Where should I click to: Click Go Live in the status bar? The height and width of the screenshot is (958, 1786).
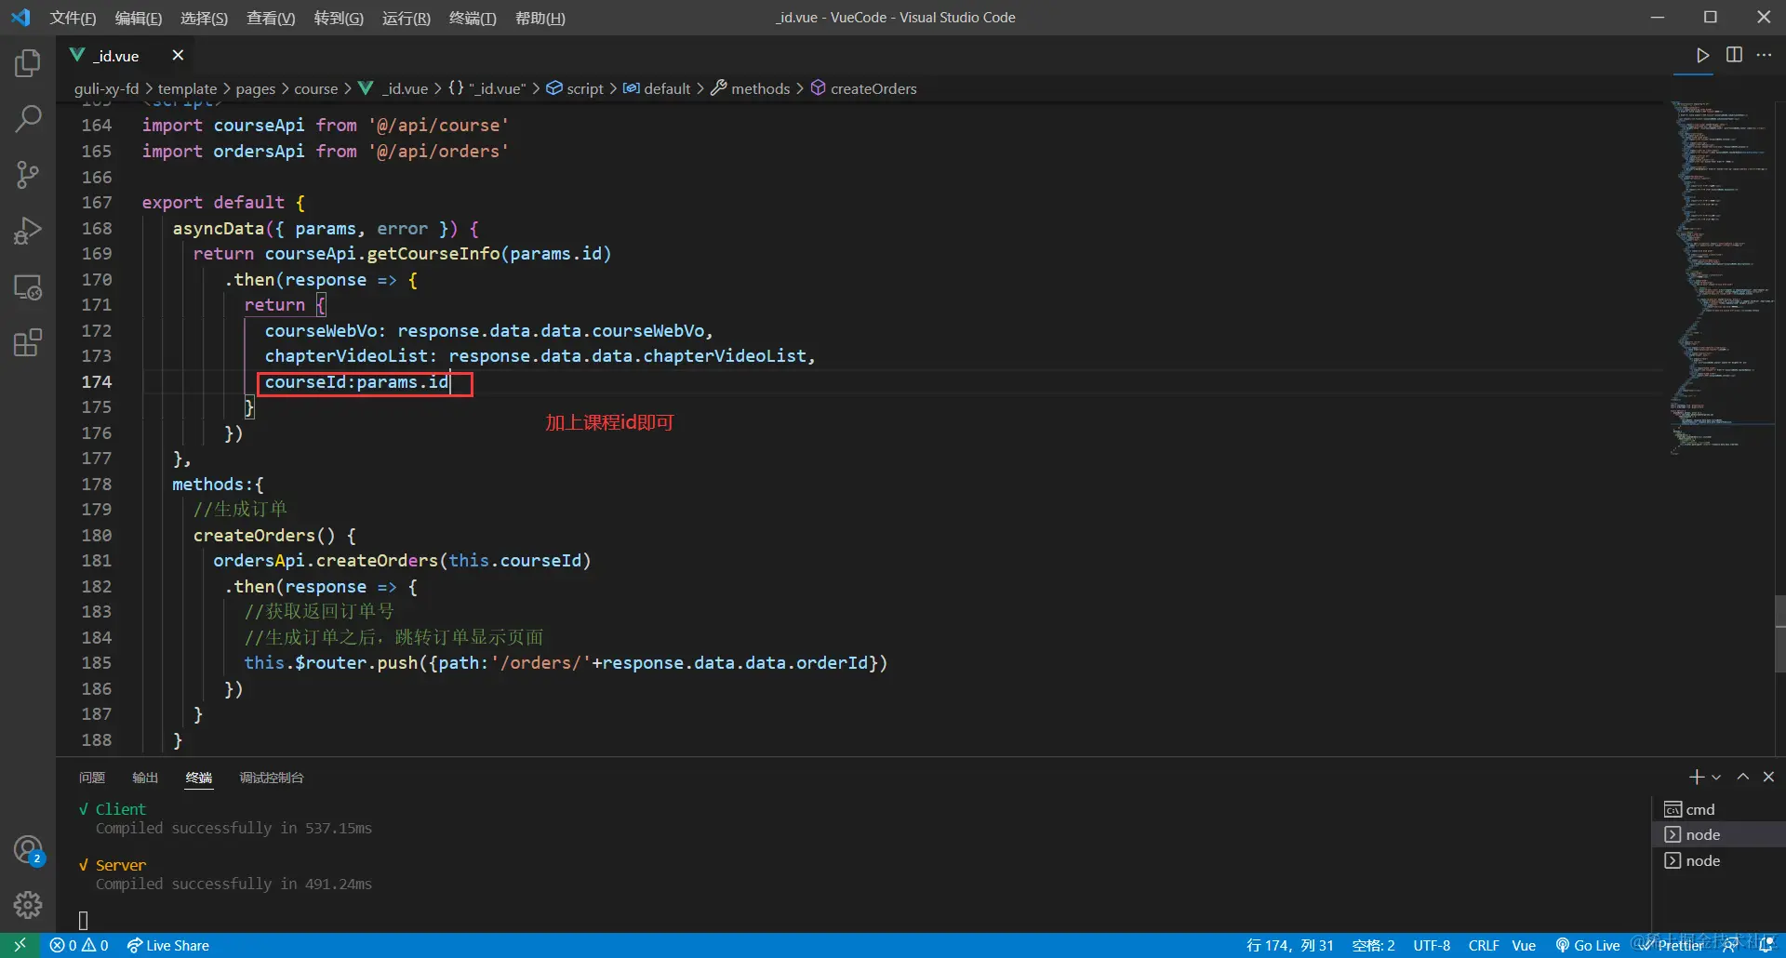click(1588, 945)
